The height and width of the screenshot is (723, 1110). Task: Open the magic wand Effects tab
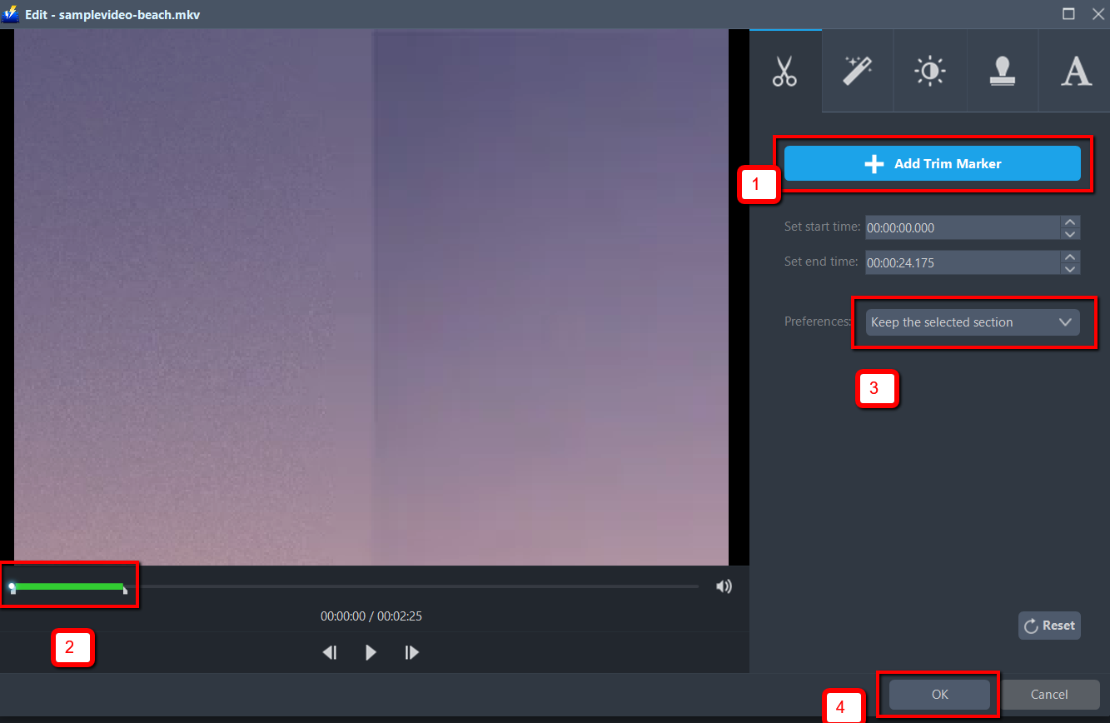click(857, 72)
